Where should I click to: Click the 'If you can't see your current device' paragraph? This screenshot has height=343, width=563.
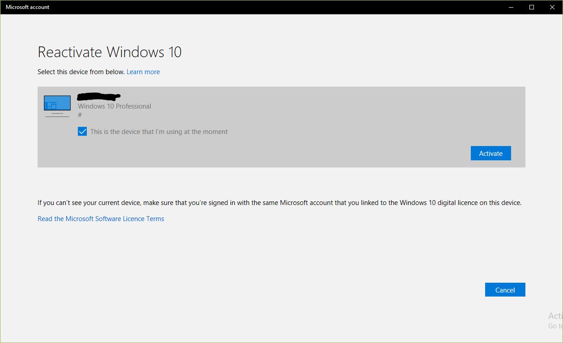click(x=280, y=203)
